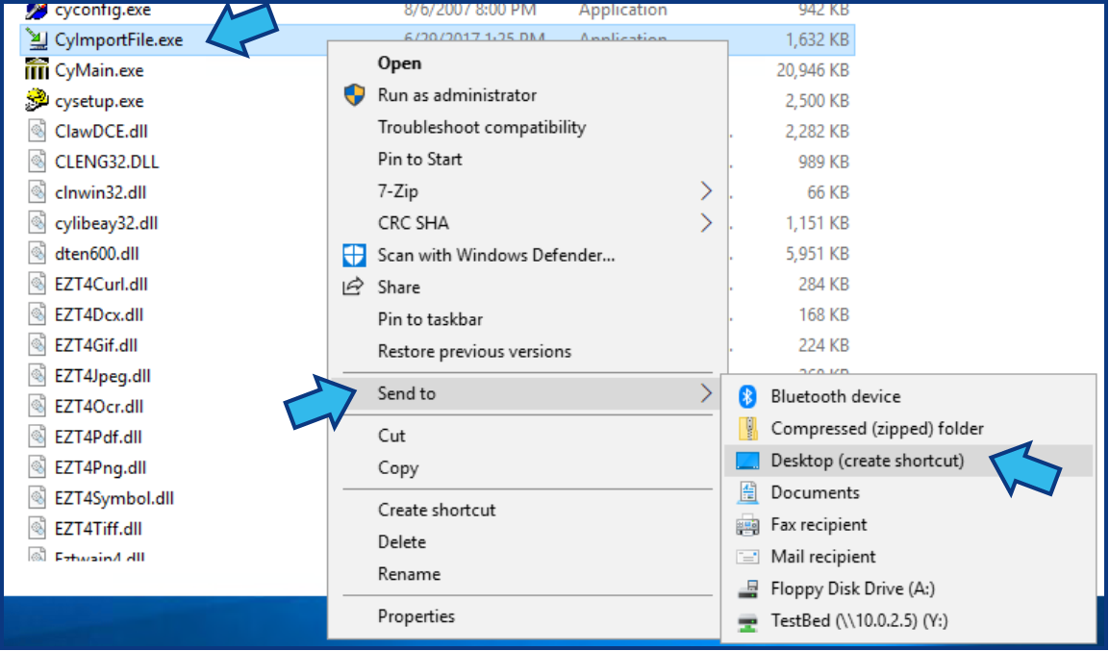
Task: Click the Share arrow icon
Action: point(353,287)
